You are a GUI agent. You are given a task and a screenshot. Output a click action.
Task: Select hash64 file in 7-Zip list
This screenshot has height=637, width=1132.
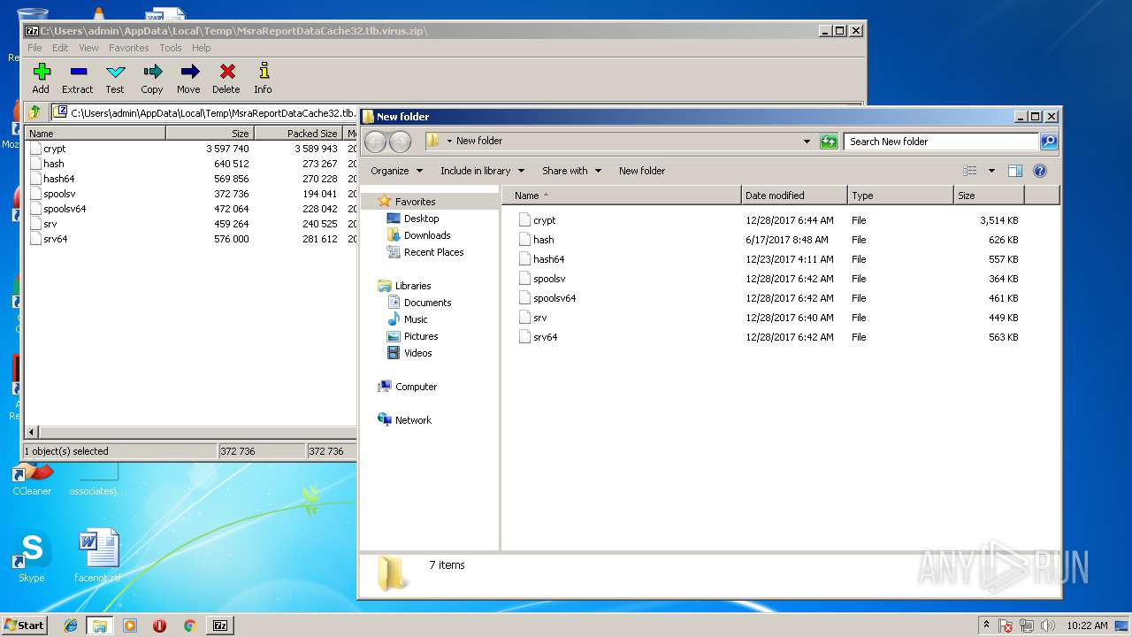point(58,179)
